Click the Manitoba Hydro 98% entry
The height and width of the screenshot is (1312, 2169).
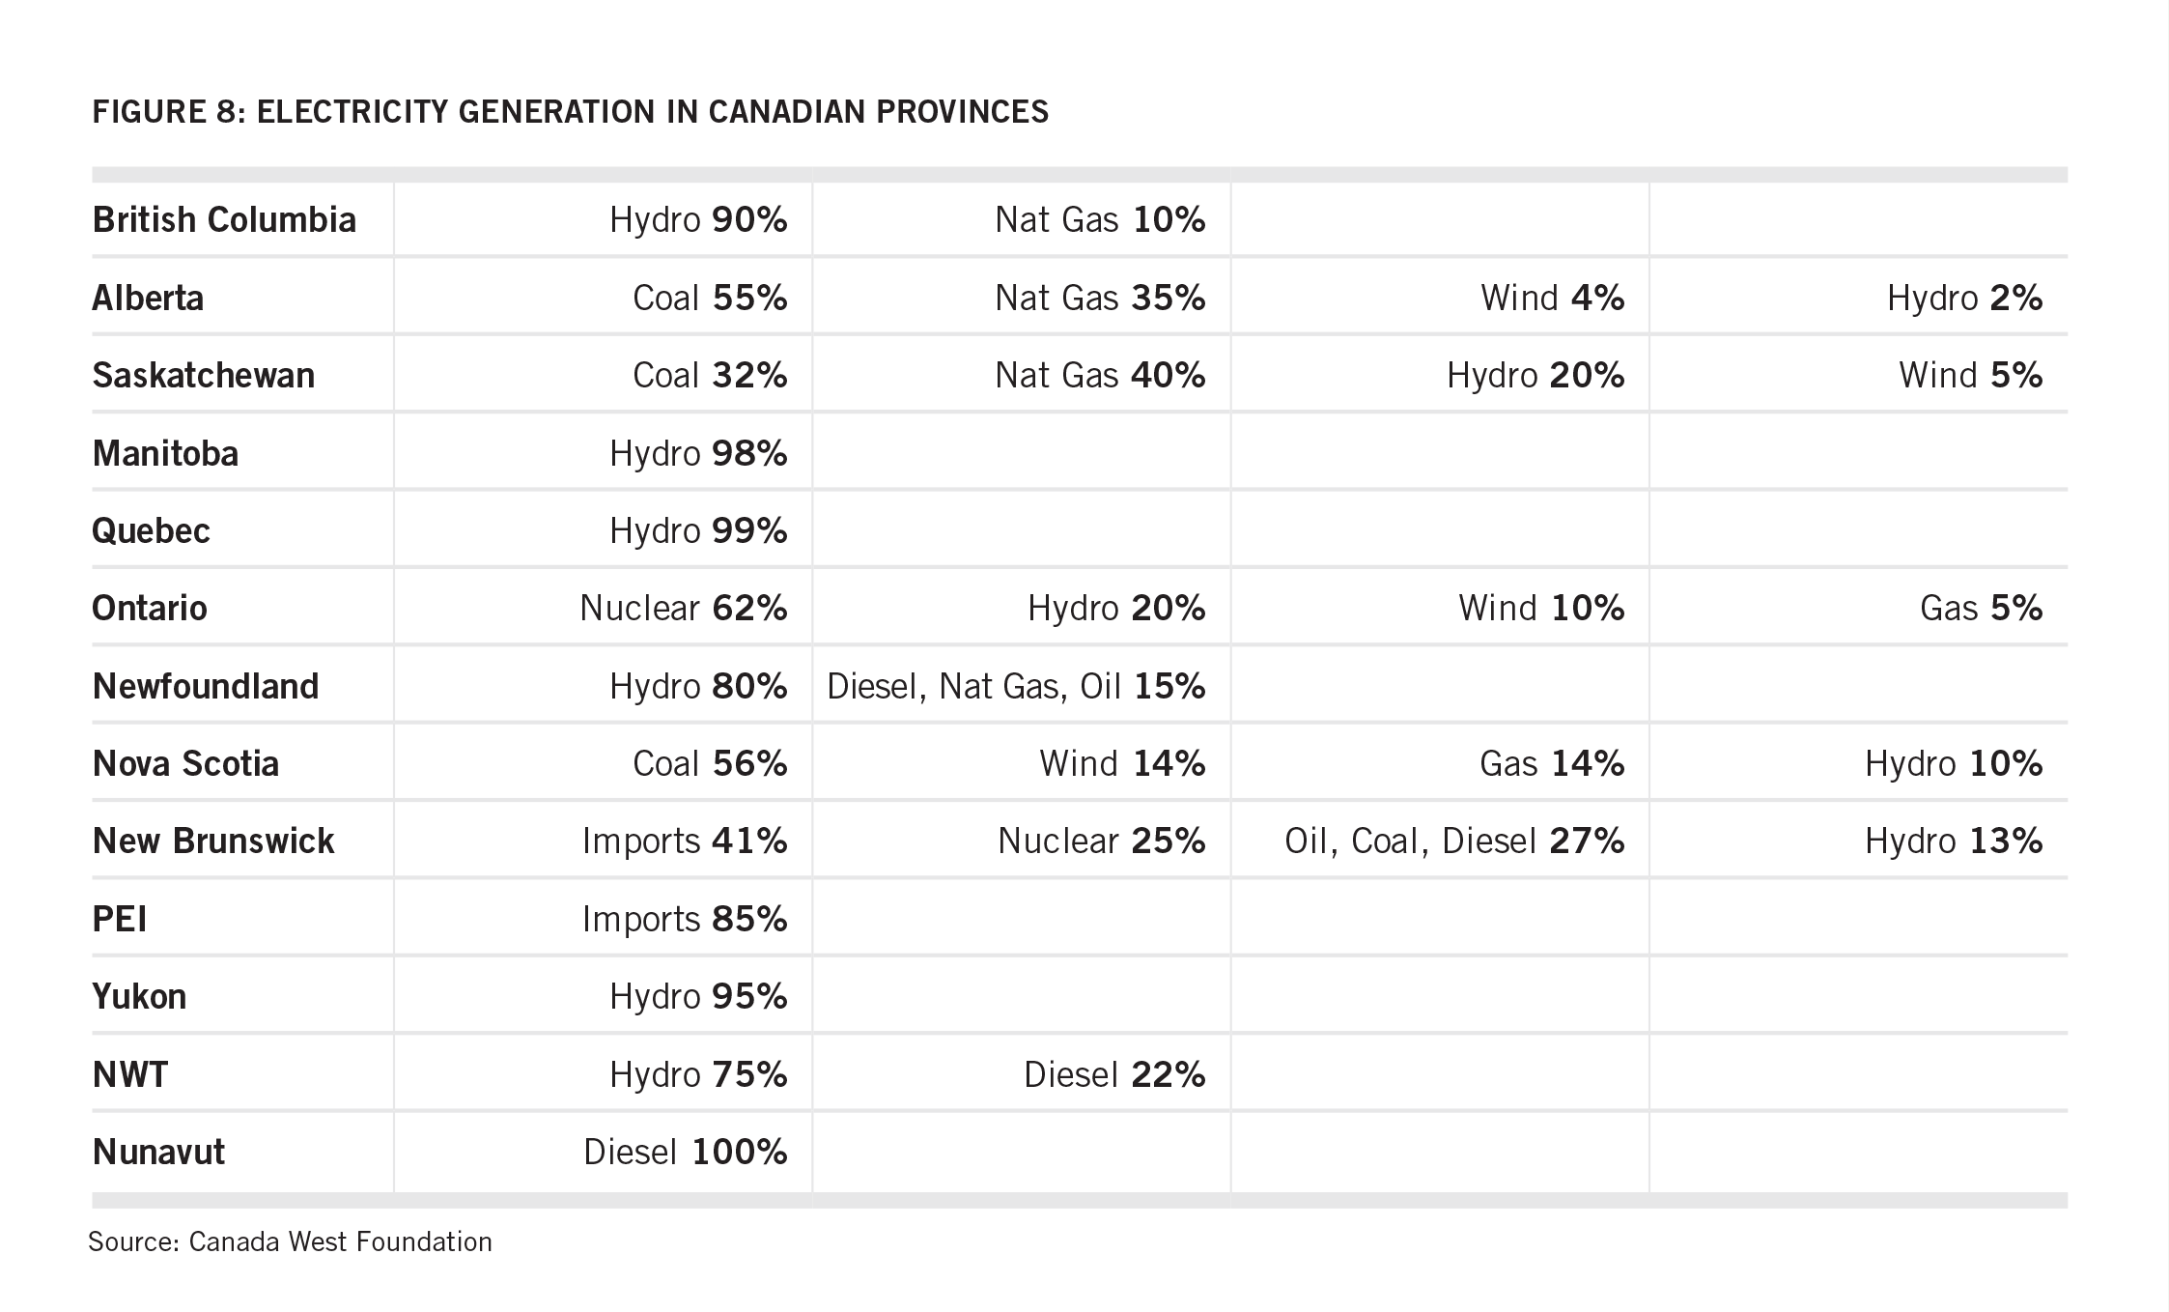pos(698,453)
